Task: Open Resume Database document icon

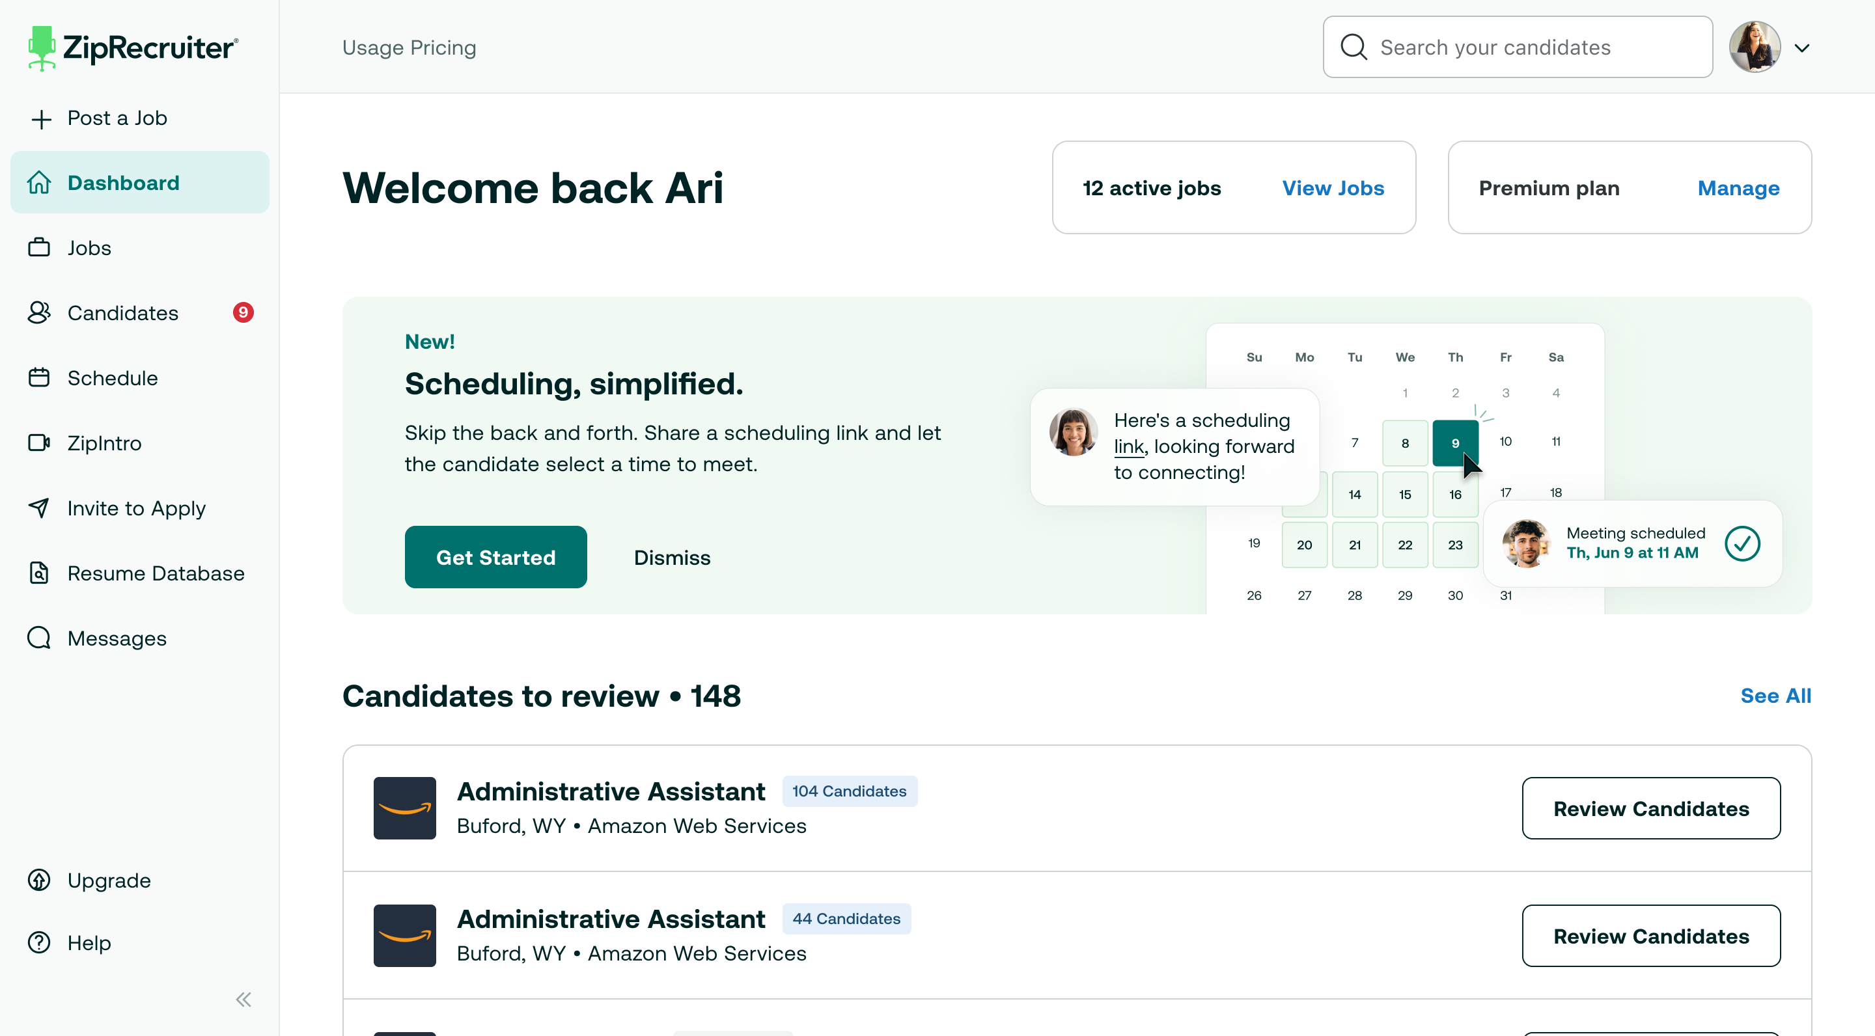Action: pyautogui.click(x=39, y=573)
